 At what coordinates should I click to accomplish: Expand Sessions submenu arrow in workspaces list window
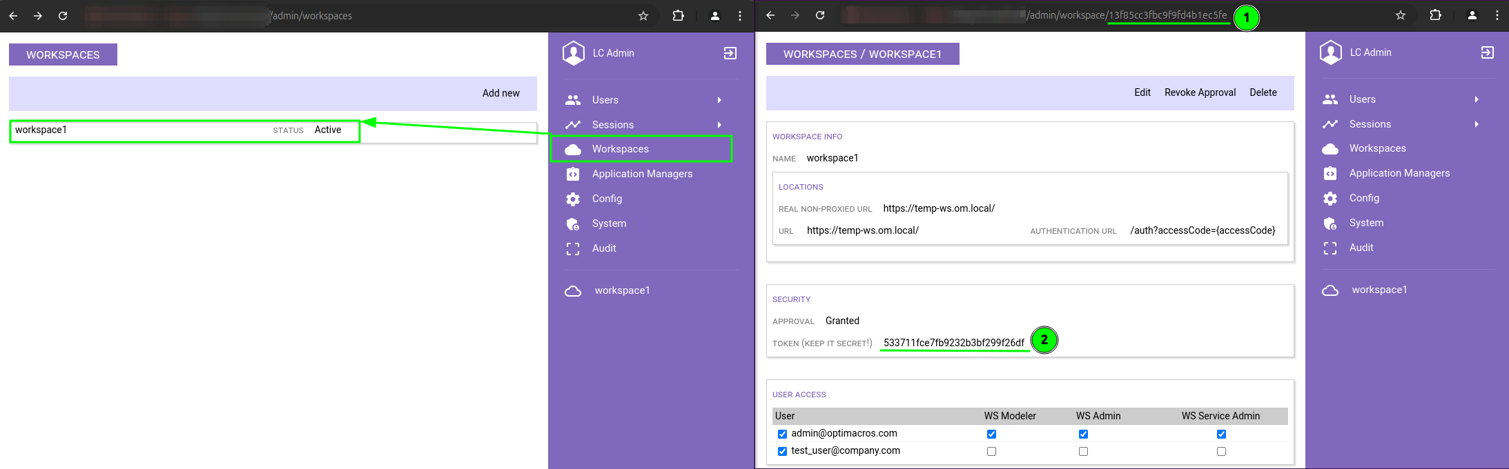[x=719, y=125]
